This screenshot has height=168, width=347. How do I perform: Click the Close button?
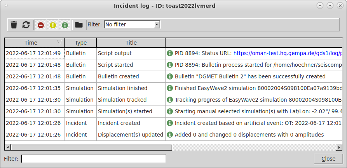click(x=328, y=159)
